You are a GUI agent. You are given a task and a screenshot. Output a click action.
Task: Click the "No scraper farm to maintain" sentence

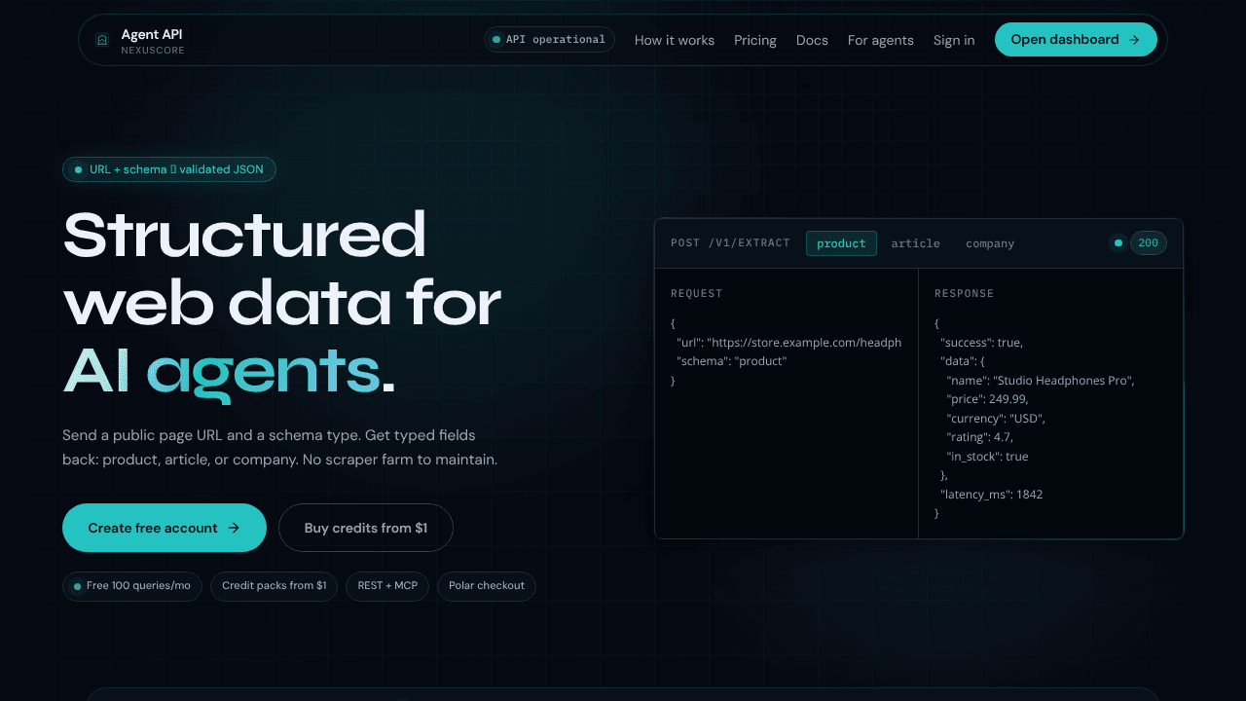[x=399, y=460]
